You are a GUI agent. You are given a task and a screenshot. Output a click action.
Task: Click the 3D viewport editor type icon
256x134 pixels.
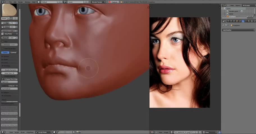(x=2, y=132)
